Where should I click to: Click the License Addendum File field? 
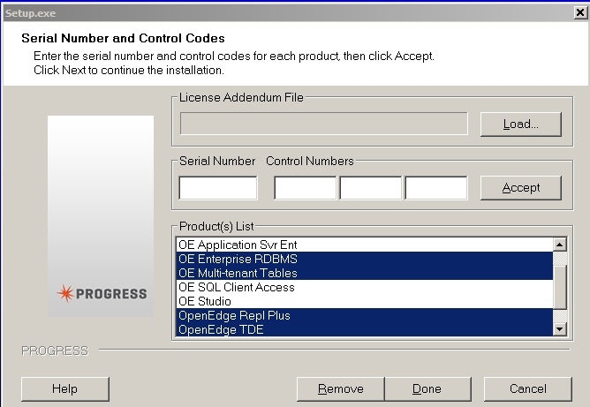pyautogui.click(x=324, y=124)
